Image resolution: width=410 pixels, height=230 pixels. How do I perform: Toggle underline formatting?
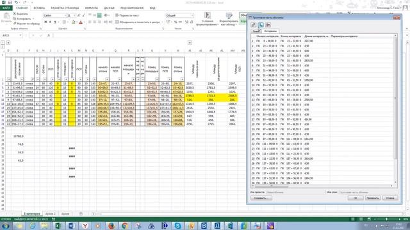tap(55, 22)
